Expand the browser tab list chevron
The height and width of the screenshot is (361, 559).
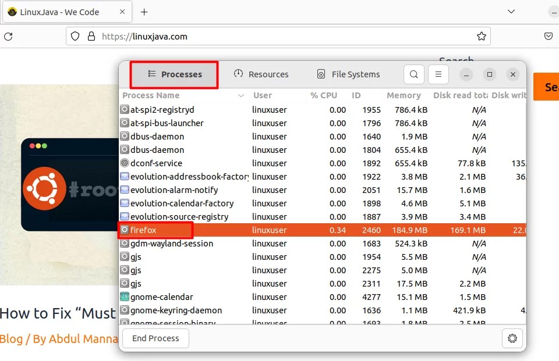[511, 12]
